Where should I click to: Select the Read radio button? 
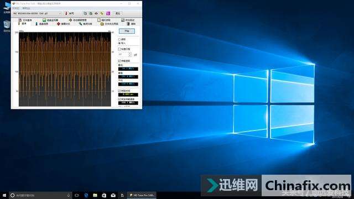click(x=119, y=39)
